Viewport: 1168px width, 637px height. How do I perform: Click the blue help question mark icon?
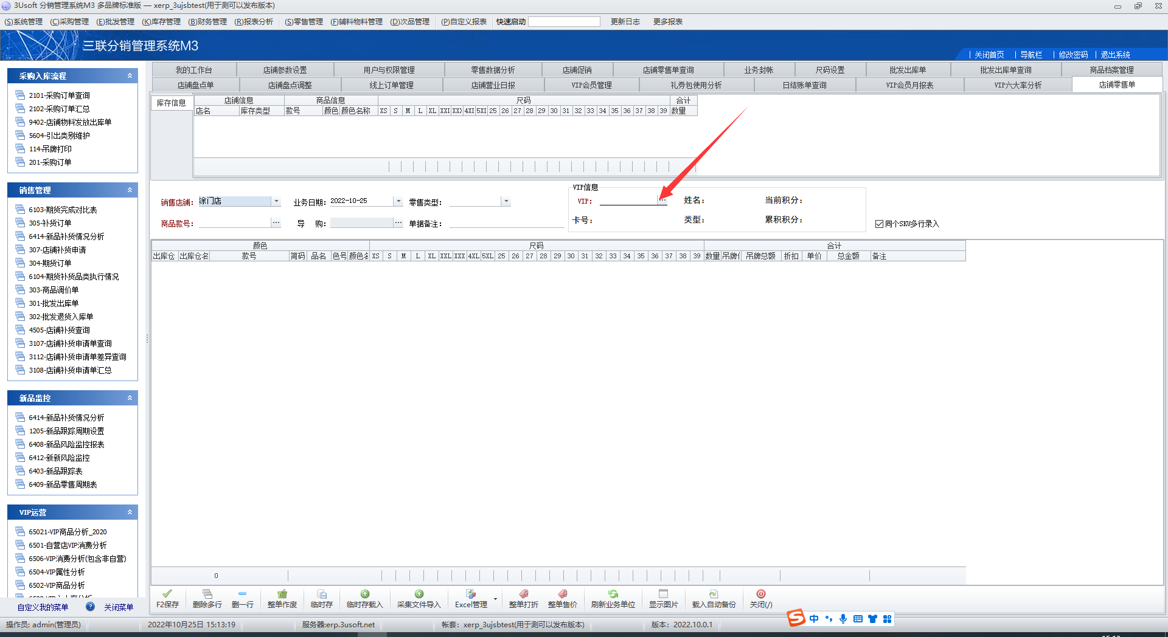click(90, 607)
